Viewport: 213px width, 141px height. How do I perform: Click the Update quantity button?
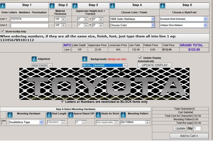180,128
